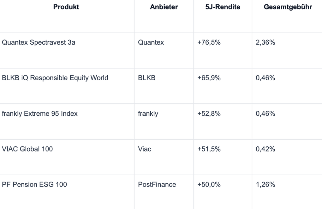Select the +65,9% return value
The width and height of the screenshot is (322, 209).
tap(209, 78)
